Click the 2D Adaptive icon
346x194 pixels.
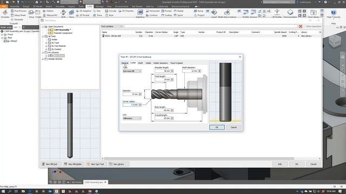[84, 11]
